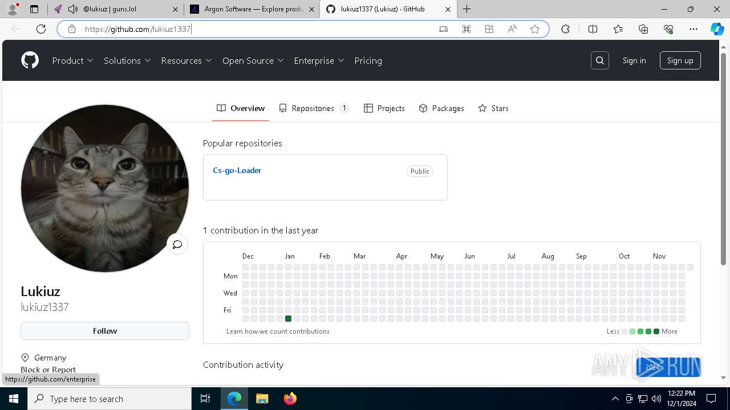730x410 pixels.
Task: Open the Cs-go-Loader repository
Action: click(237, 170)
